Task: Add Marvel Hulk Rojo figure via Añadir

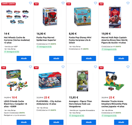Action: pos(121,58)
